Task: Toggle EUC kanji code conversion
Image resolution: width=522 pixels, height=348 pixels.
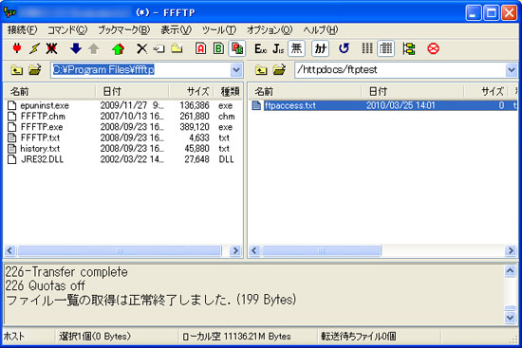Action: (x=260, y=48)
